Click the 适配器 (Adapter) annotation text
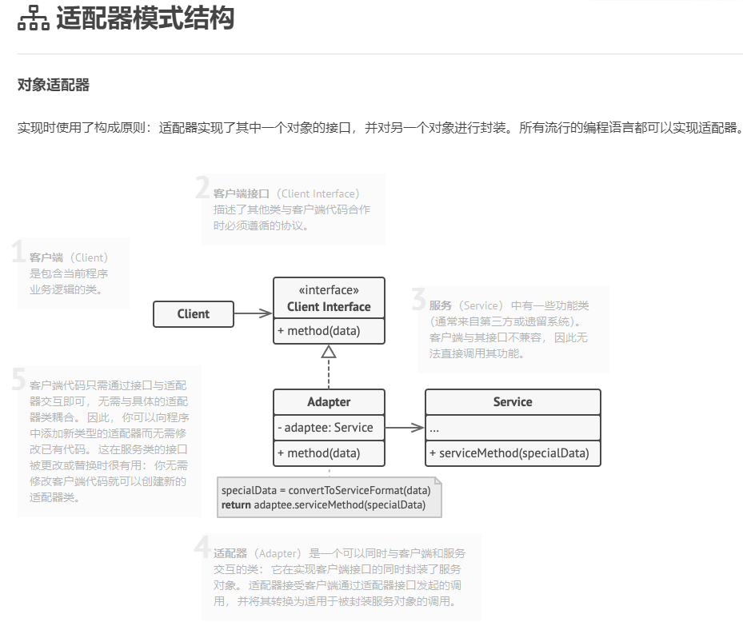The image size is (743, 626). tap(339, 577)
